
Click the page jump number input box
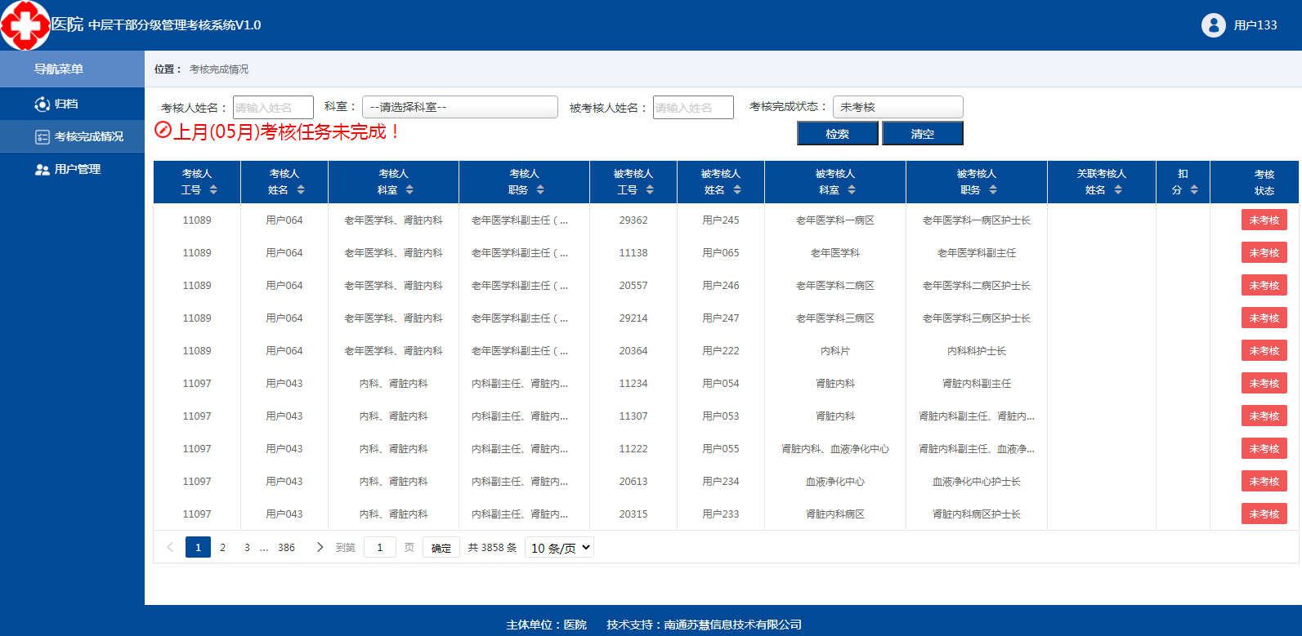click(379, 548)
